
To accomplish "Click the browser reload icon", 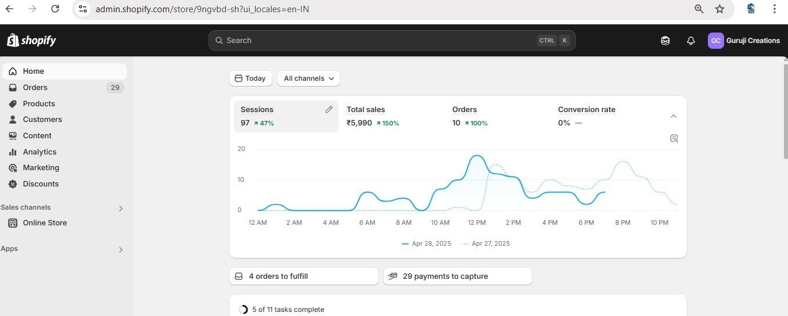I will (55, 9).
